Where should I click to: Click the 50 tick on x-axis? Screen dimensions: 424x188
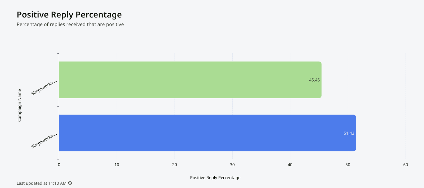tap(348, 165)
